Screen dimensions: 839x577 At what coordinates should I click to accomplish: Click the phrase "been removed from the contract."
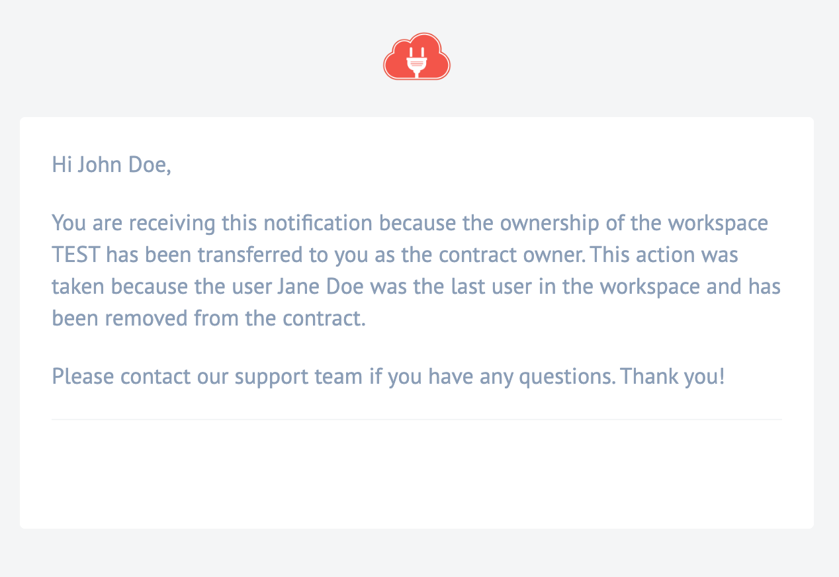(209, 318)
